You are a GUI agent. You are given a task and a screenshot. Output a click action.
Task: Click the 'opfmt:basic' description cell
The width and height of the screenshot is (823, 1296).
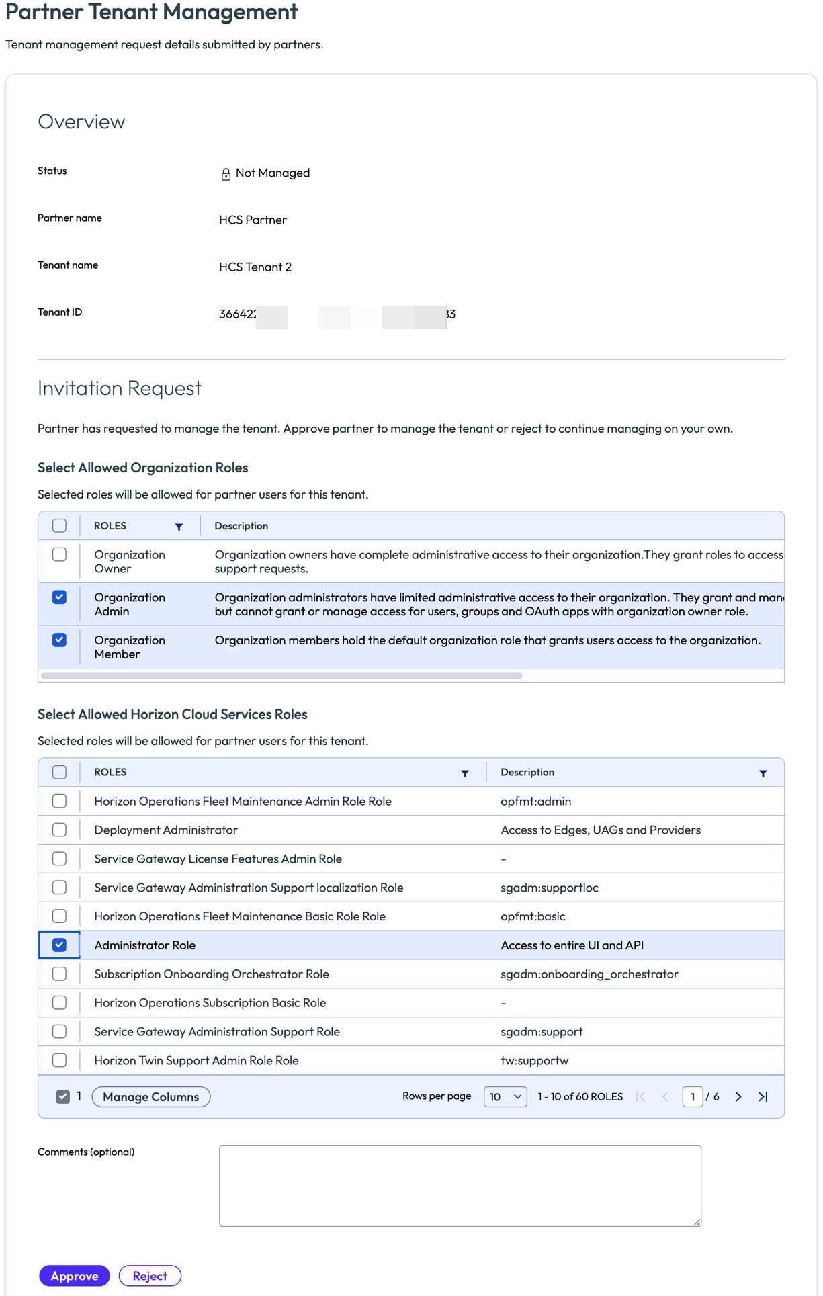tap(533, 917)
